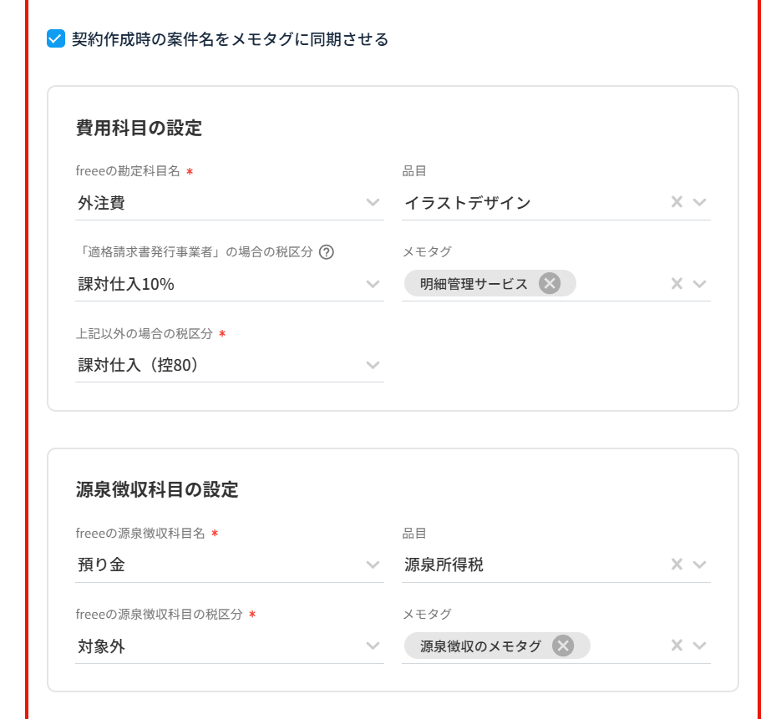
Task: Open the 課対仕入（控80） tax dropdown
Action: tap(373, 365)
